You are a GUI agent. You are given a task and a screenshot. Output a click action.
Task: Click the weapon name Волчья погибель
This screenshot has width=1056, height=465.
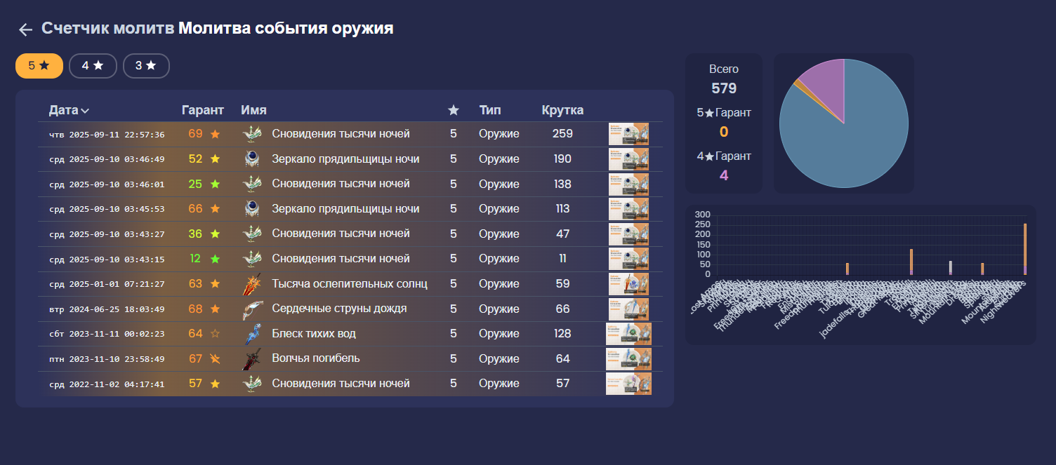point(316,358)
